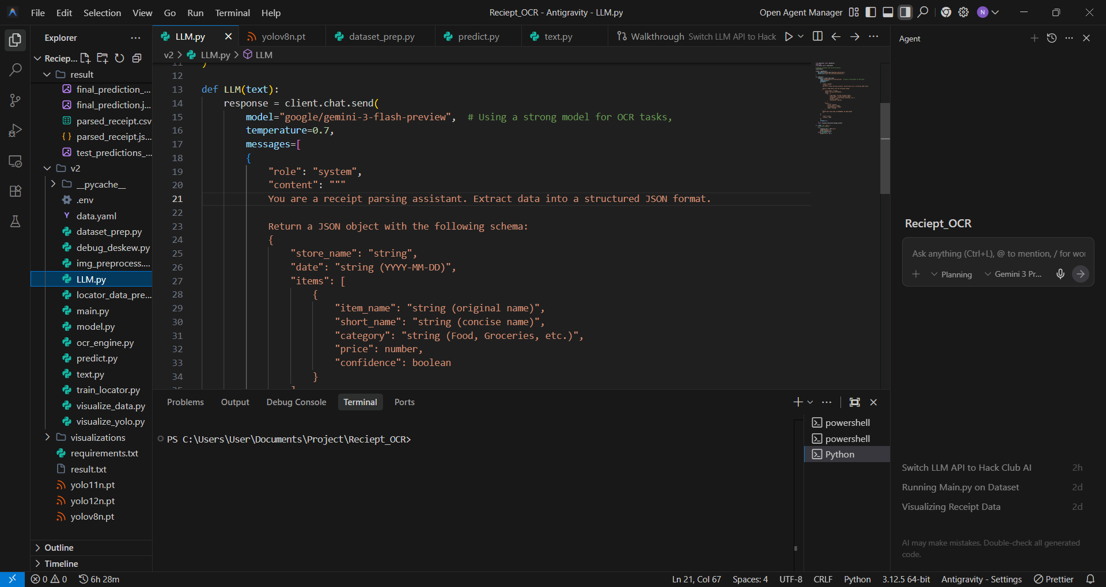Open the Terminal menu in menu bar
The height and width of the screenshot is (587, 1106).
click(232, 13)
